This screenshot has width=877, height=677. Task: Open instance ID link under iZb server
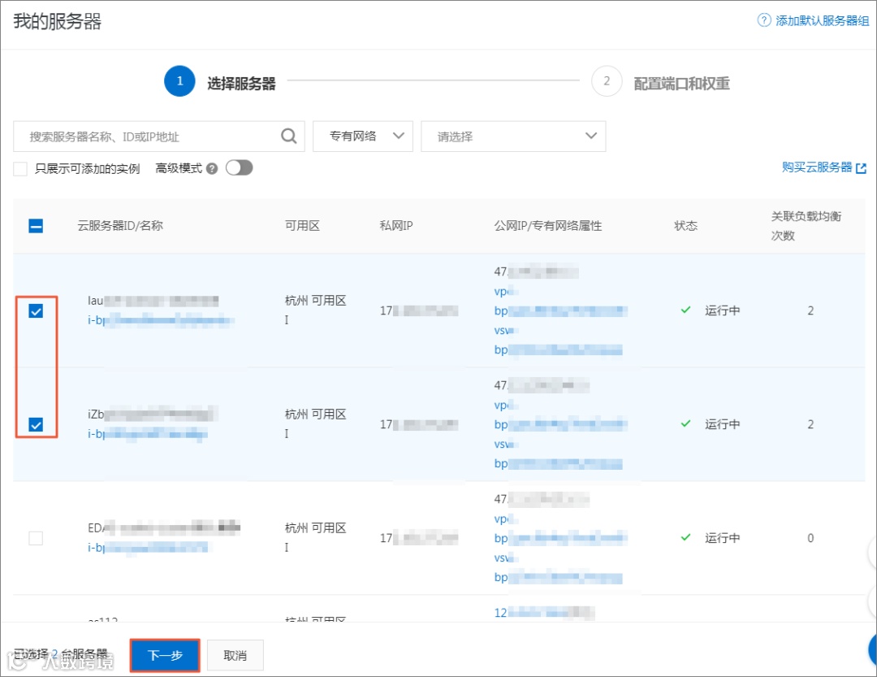(x=148, y=434)
